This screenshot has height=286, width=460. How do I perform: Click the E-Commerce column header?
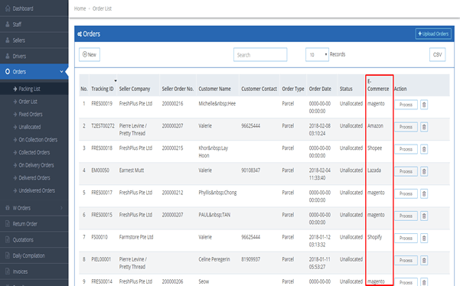pos(378,85)
